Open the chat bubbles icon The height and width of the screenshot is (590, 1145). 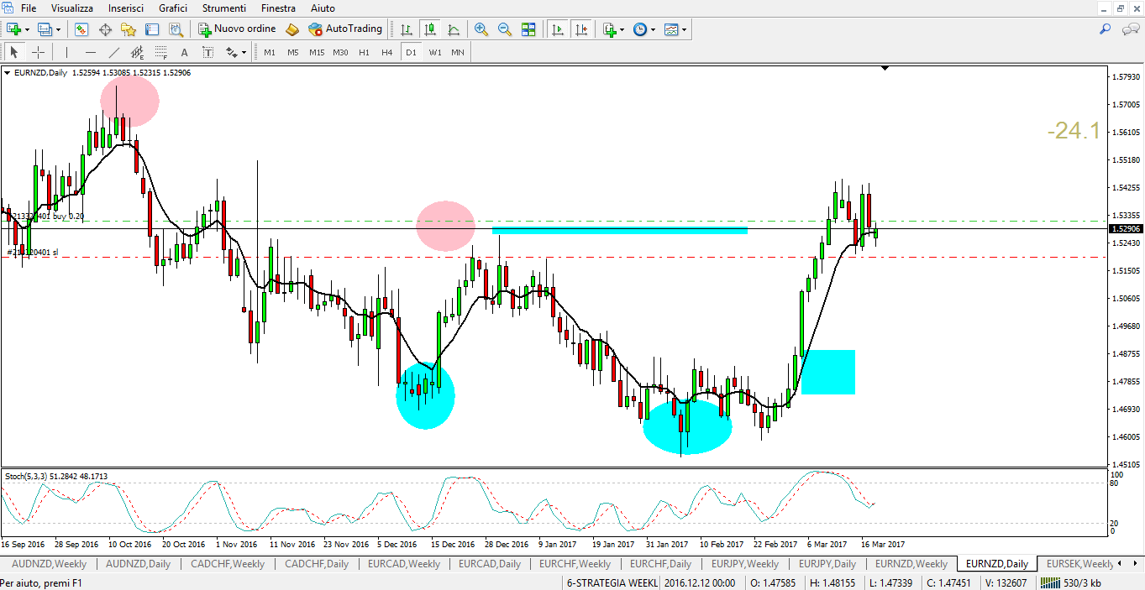(1131, 29)
